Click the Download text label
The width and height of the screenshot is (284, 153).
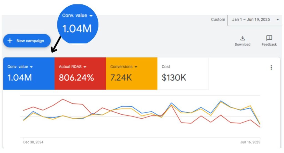click(242, 45)
